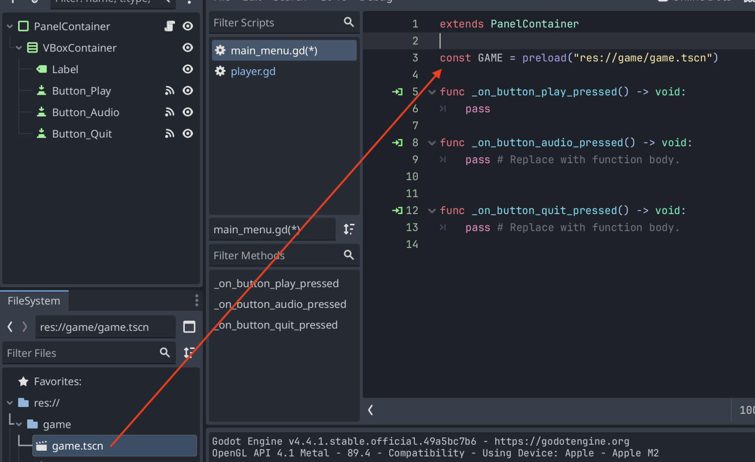Image resolution: width=755 pixels, height=462 pixels.
Task: Switch to the FileSystem tab
Action: [x=34, y=300]
